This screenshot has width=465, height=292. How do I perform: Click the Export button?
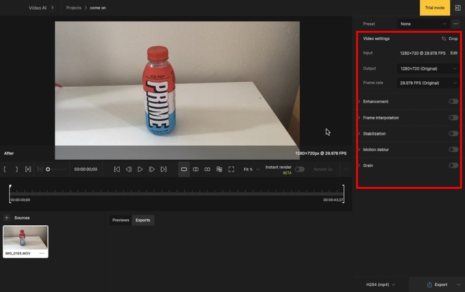click(x=437, y=285)
